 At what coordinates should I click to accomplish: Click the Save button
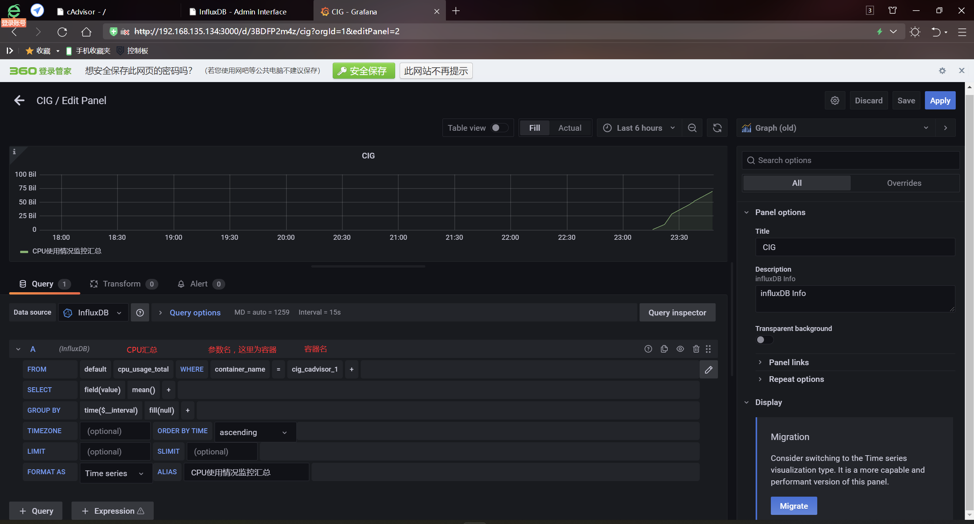click(x=906, y=100)
